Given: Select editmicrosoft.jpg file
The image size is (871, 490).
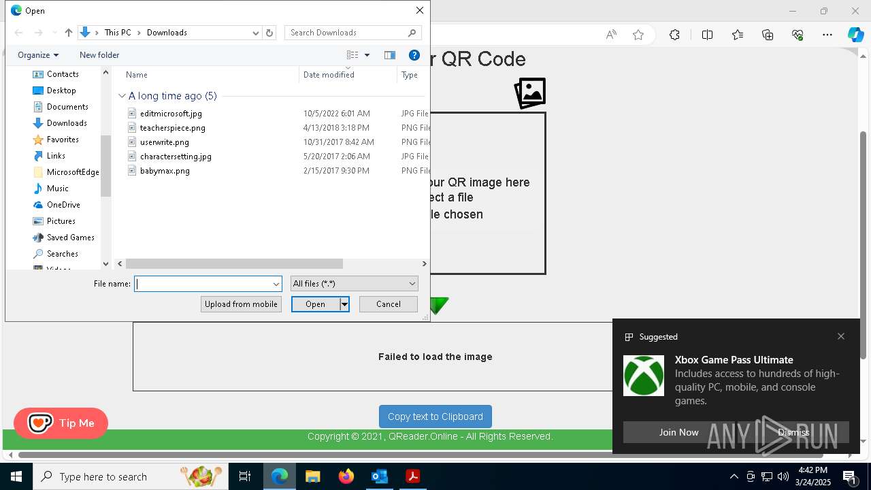Looking at the screenshot, I should 171,114.
